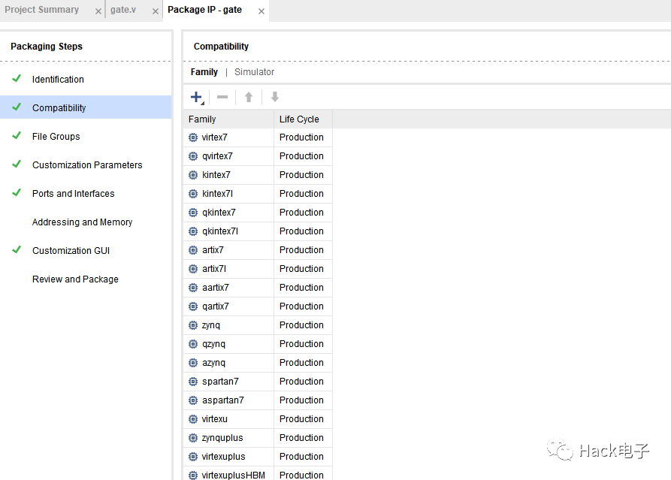Click the chip icon beside azynq
The width and height of the screenshot is (671, 480).
[193, 364]
